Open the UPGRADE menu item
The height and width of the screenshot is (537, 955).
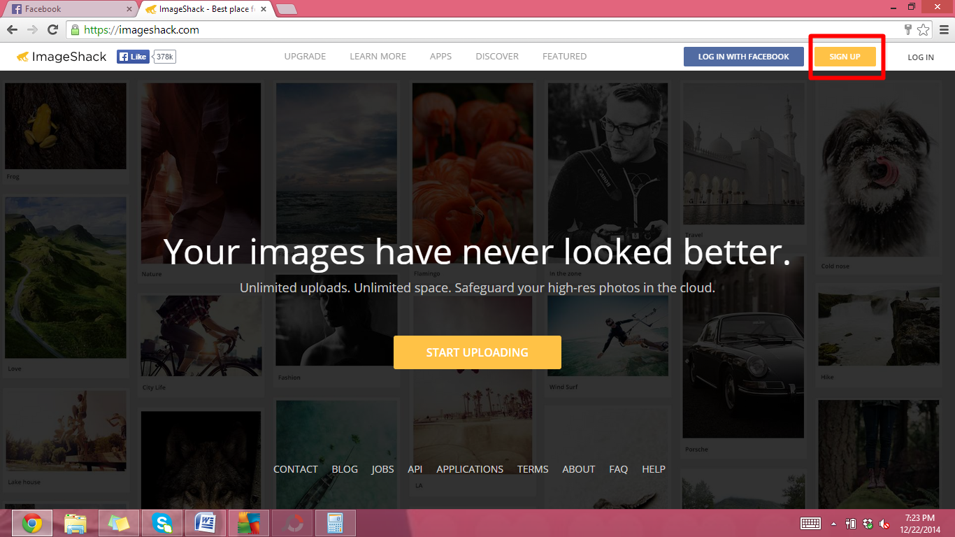click(305, 57)
